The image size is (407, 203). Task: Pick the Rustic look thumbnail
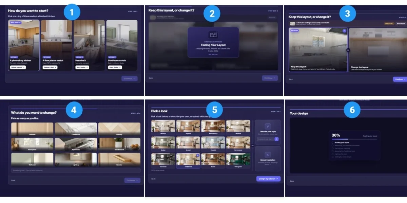point(213,161)
